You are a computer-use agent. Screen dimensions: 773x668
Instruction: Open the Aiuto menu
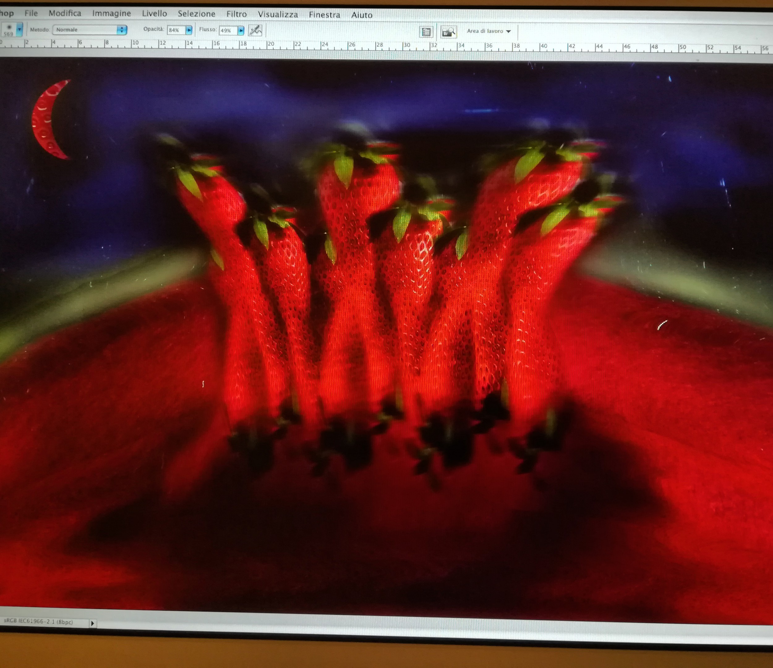point(361,15)
